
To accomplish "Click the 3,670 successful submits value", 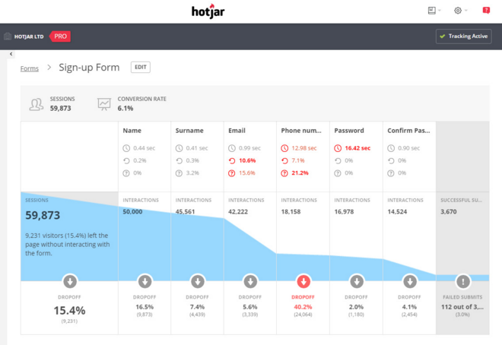I will (449, 212).
